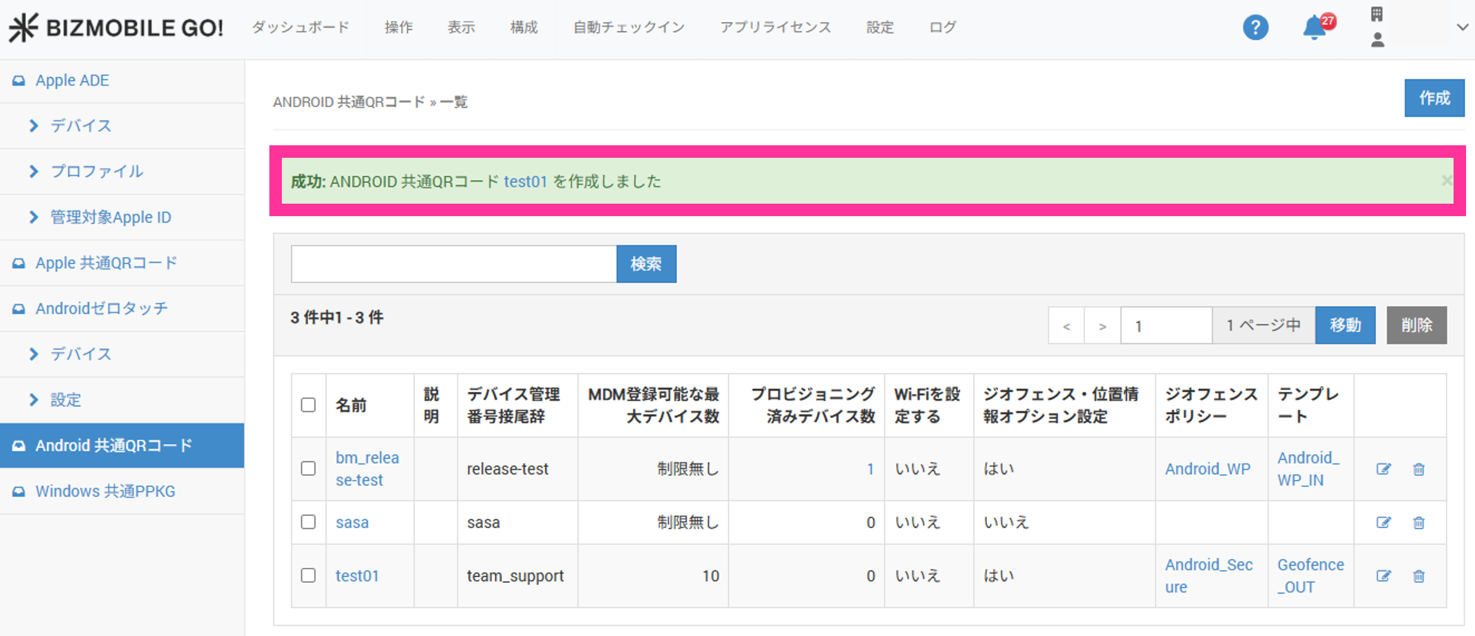Image resolution: width=1475 pixels, height=636 pixels.
Task: Click the trash icon for sasa row
Action: (x=1418, y=523)
